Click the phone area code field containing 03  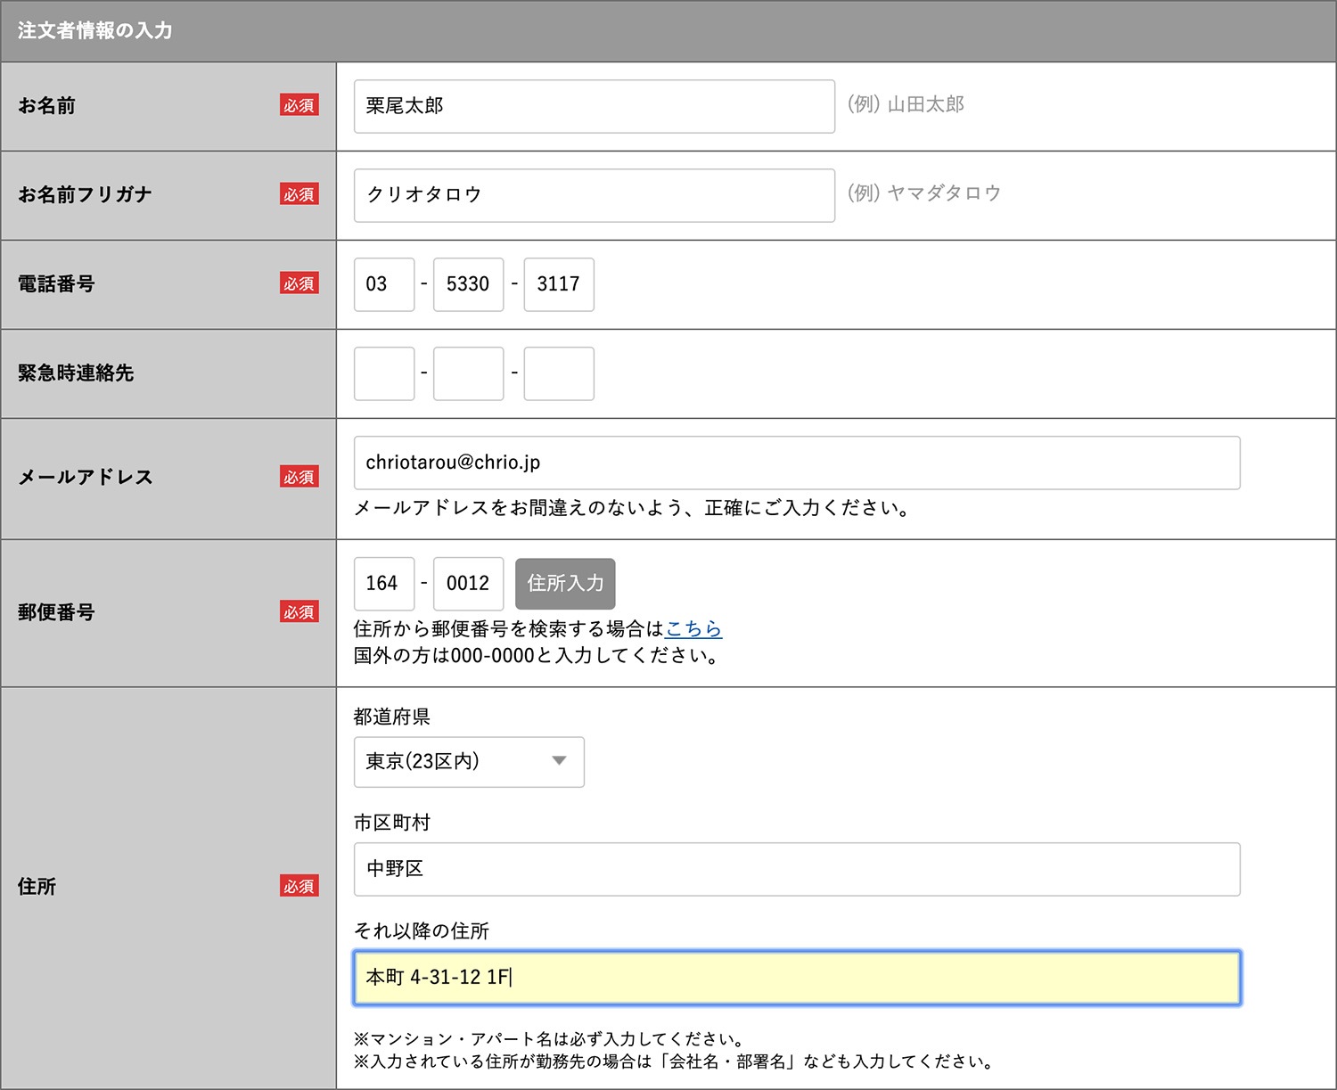click(384, 284)
